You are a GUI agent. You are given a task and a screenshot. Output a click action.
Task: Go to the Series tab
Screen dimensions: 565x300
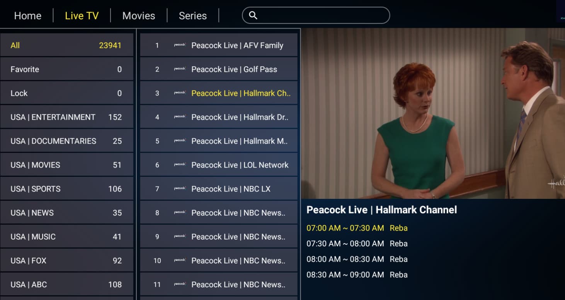point(193,16)
